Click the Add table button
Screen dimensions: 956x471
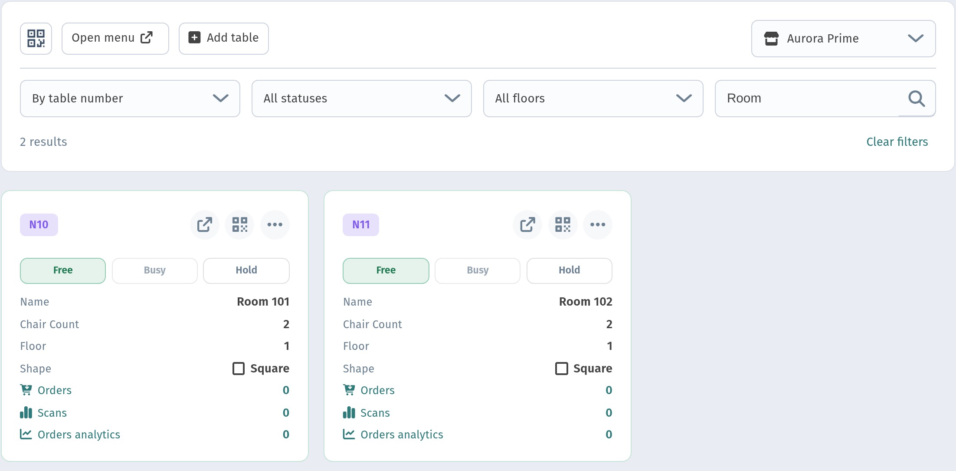224,39
